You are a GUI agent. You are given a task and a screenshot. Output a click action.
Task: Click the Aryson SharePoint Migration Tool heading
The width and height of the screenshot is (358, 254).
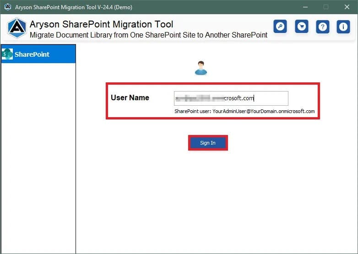[101, 24]
